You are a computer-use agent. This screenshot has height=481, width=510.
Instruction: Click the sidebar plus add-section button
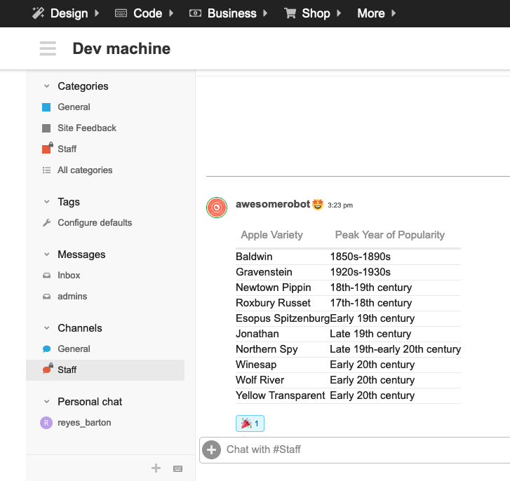(156, 468)
